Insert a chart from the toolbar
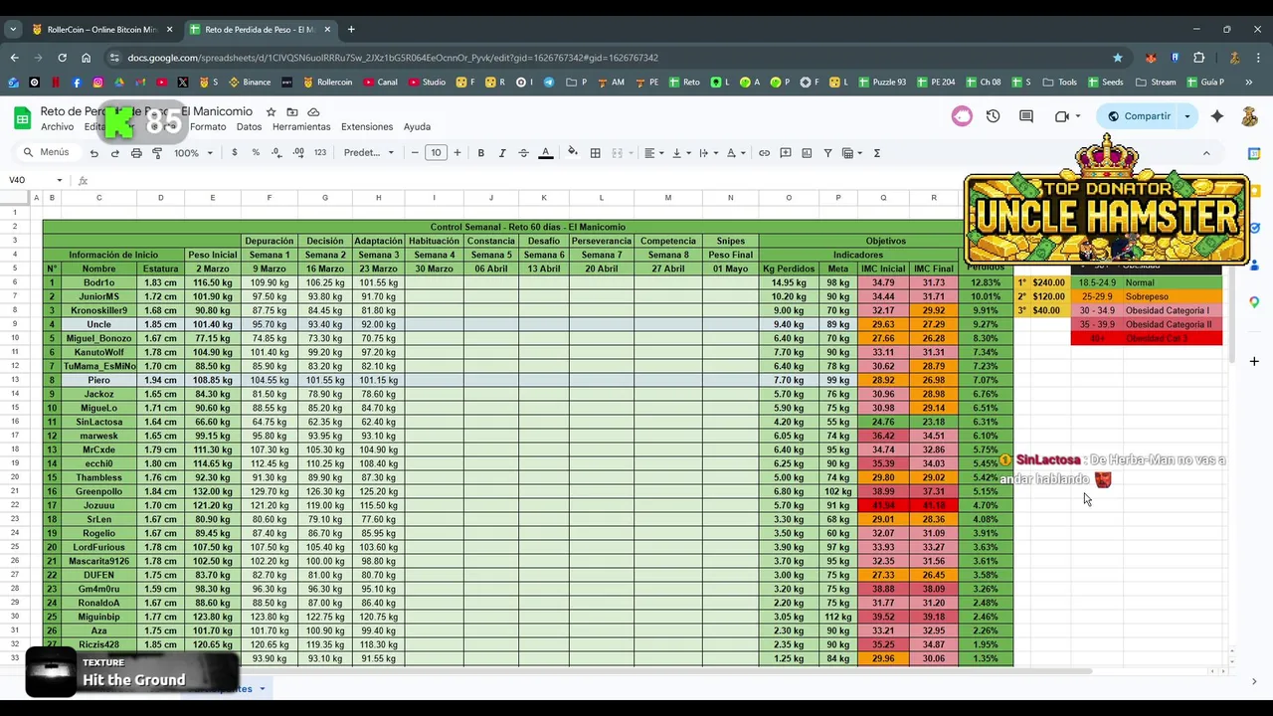Image resolution: width=1273 pixels, height=716 pixels. click(x=807, y=153)
